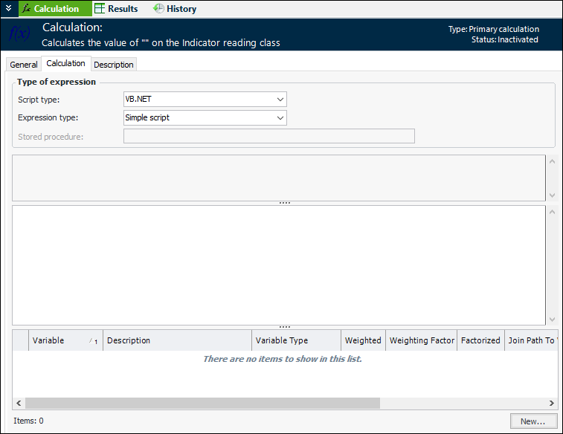This screenshot has height=434, width=563.
Task: Click the collapse chevron icon at top-left
Action: (x=8, y=8)
